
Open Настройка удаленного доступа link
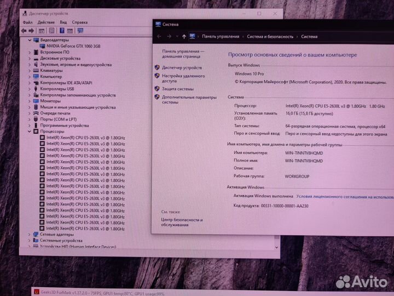click(x=183, y=78)
